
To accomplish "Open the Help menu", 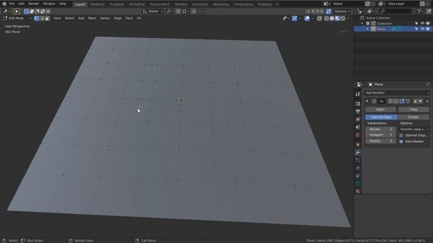I will pos(63,4).
